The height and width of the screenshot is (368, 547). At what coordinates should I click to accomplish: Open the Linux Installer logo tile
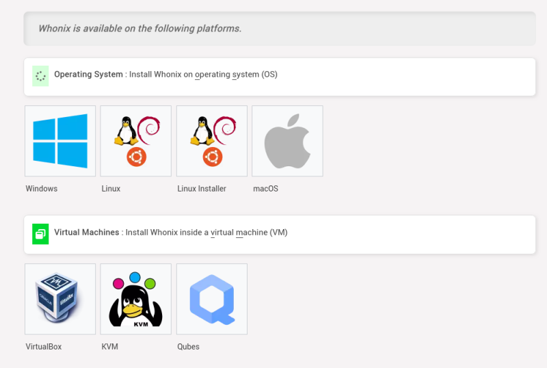tap(212, 141)
